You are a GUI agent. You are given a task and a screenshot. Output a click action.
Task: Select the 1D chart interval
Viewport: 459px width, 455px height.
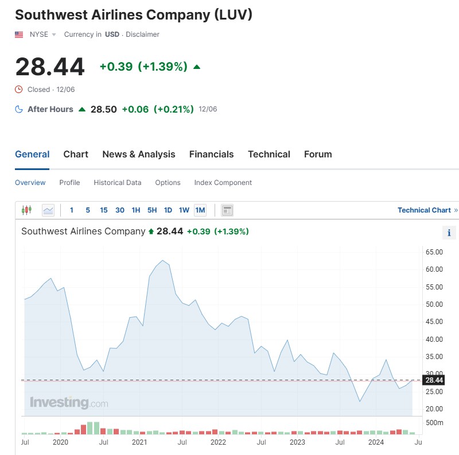tap(168, 210)
